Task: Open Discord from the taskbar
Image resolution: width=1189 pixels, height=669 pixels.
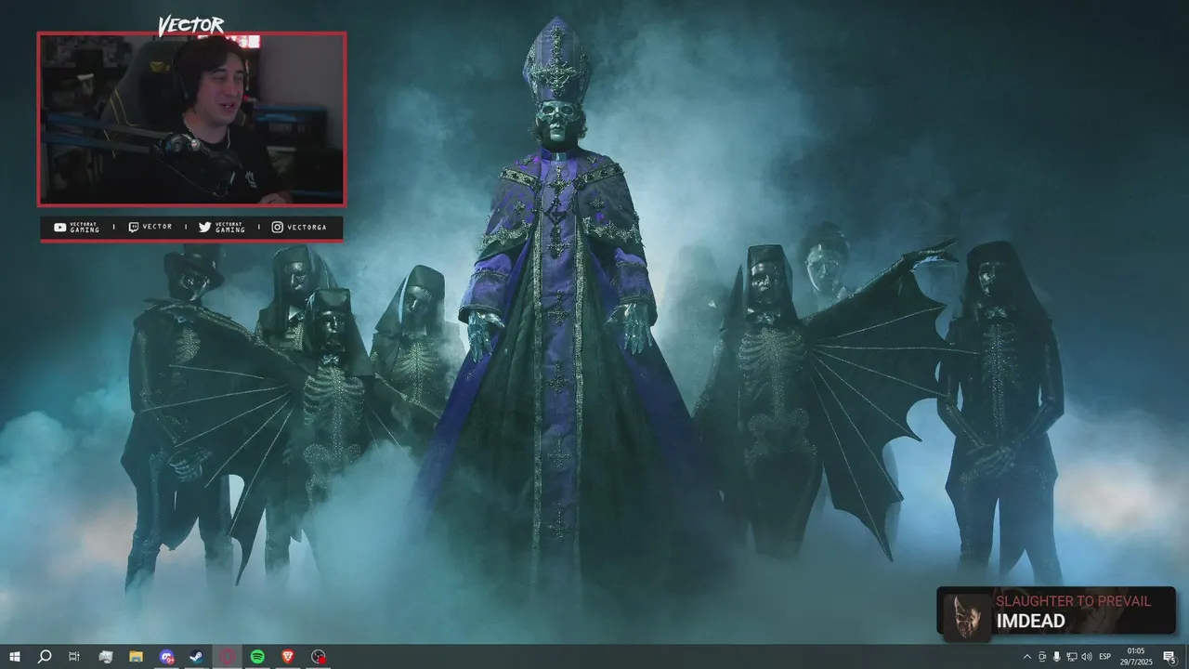Action: click(166, 657)
